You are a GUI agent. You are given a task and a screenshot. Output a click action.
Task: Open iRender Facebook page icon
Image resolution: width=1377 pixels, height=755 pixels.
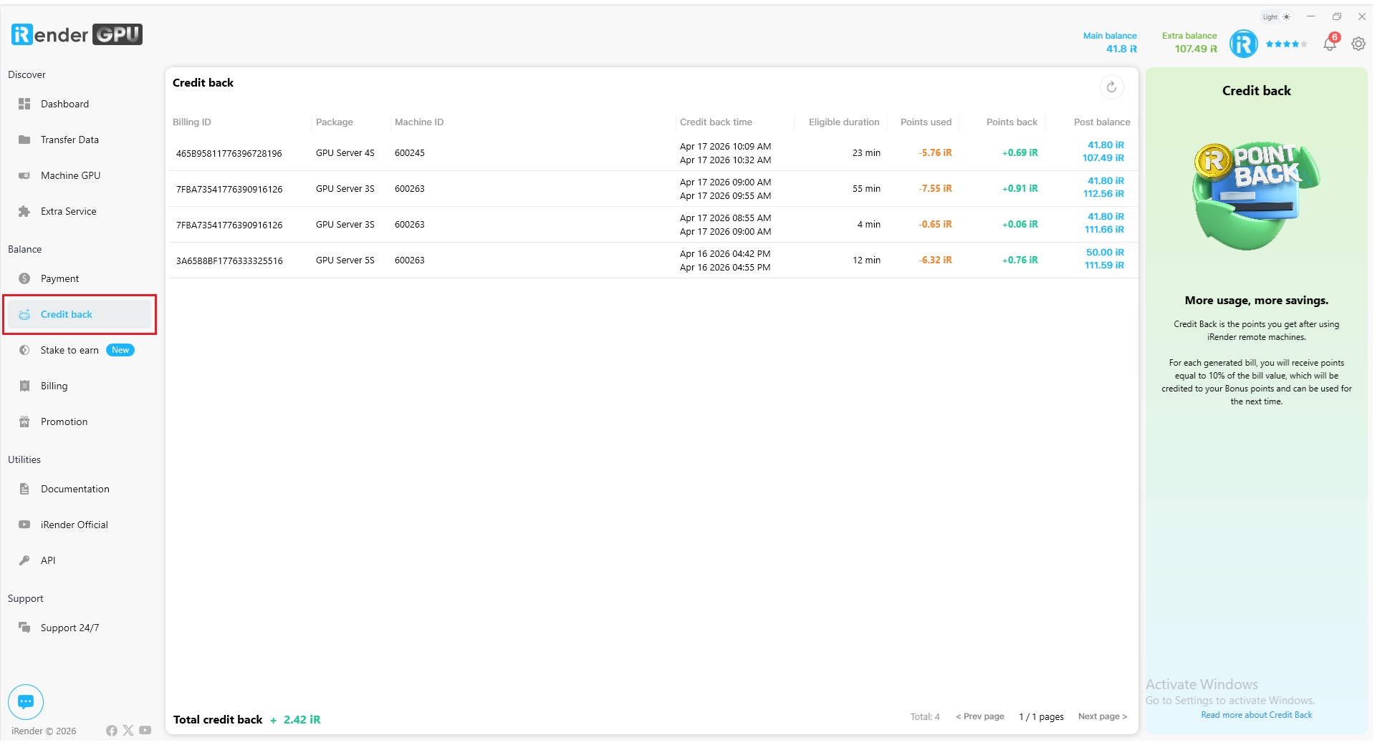pos(112,731)
